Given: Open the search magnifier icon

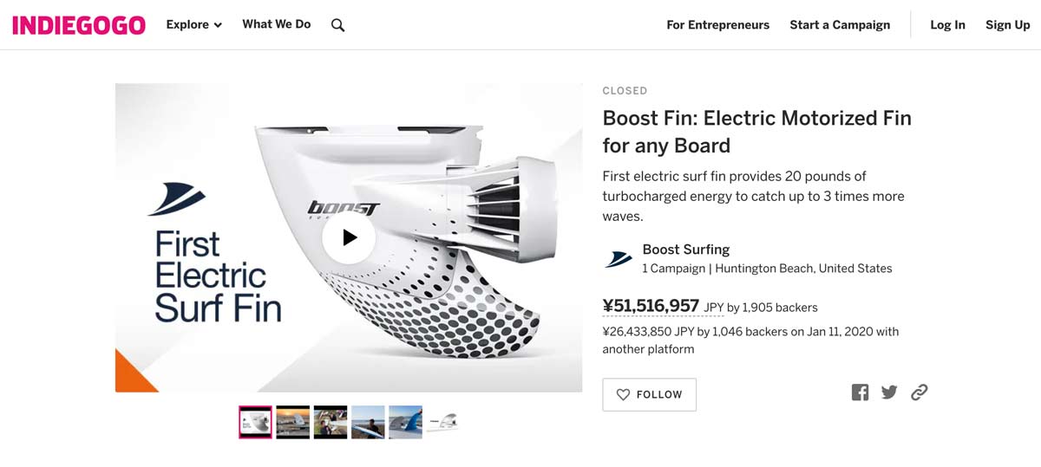Looking at the screenshot, I should click(x=338, y=25).
